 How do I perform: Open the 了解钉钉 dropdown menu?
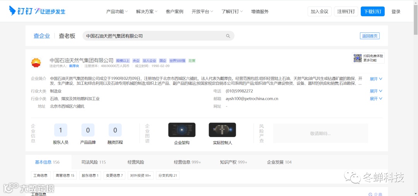coord(232,12)
